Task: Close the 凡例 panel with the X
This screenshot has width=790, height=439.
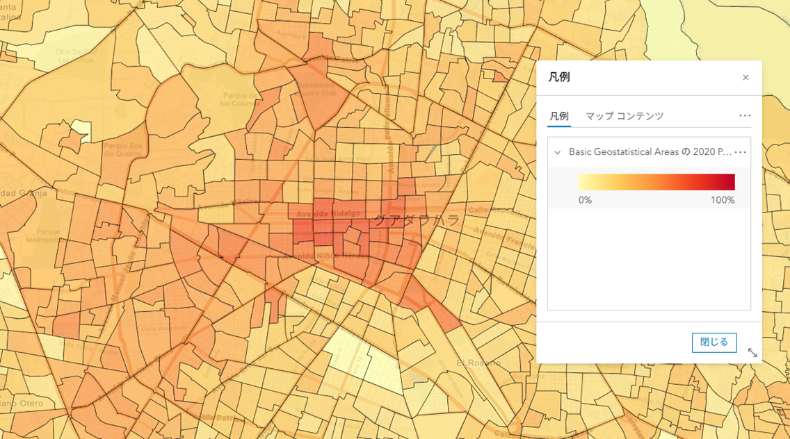Action: [745, 78]
